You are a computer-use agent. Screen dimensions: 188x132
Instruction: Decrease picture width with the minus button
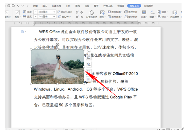[35, 17]
